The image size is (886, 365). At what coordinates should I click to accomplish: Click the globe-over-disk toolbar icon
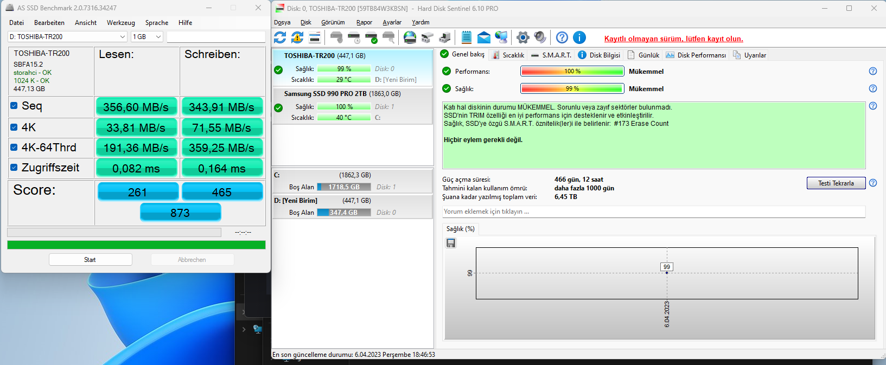pyautogui.click(x=410, y=37)
